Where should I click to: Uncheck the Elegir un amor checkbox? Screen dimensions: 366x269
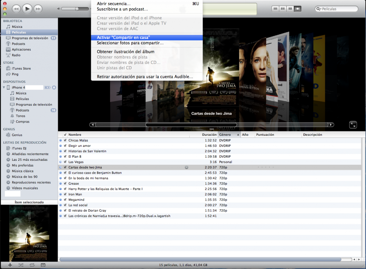65,146
